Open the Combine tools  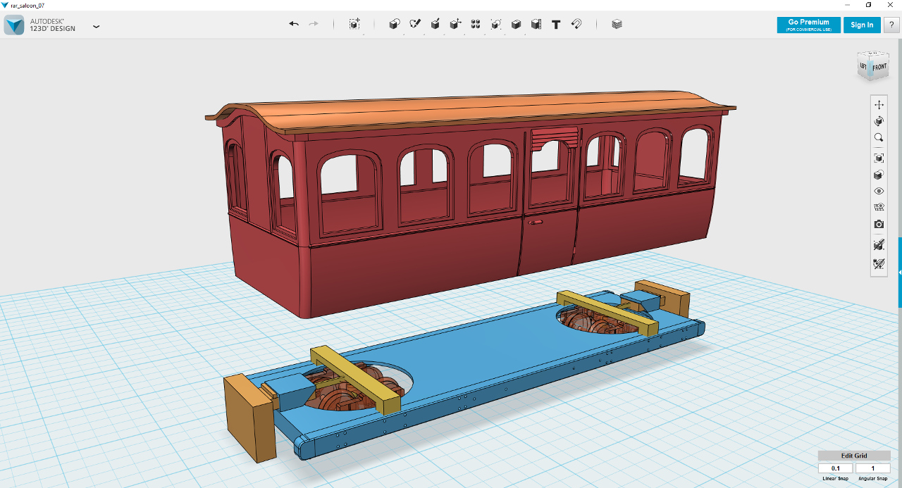[516, 24]
